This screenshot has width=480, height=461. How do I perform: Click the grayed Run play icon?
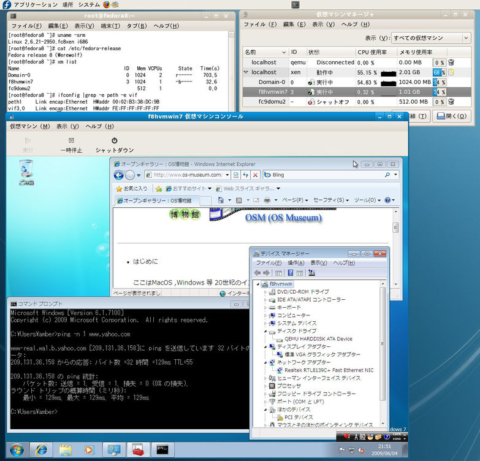click(x=28, y=140)
